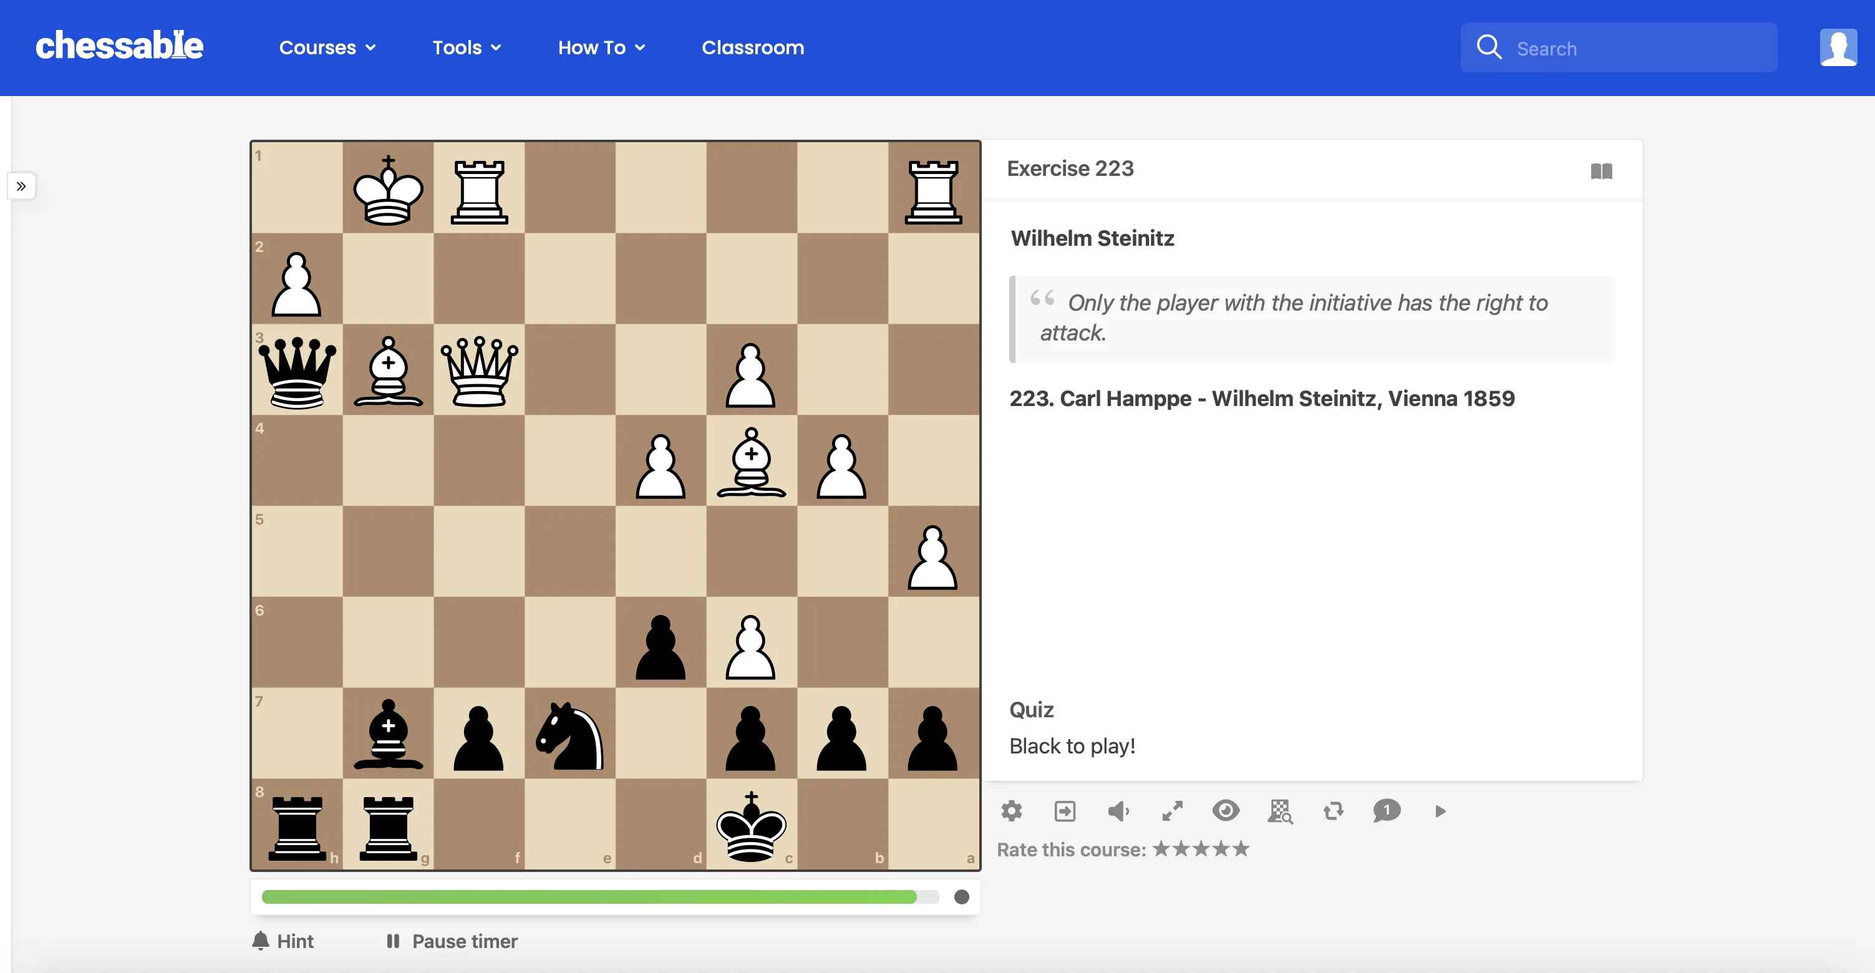
Task: Expand the left sidebar with double chevron
Action: (21, 186)
